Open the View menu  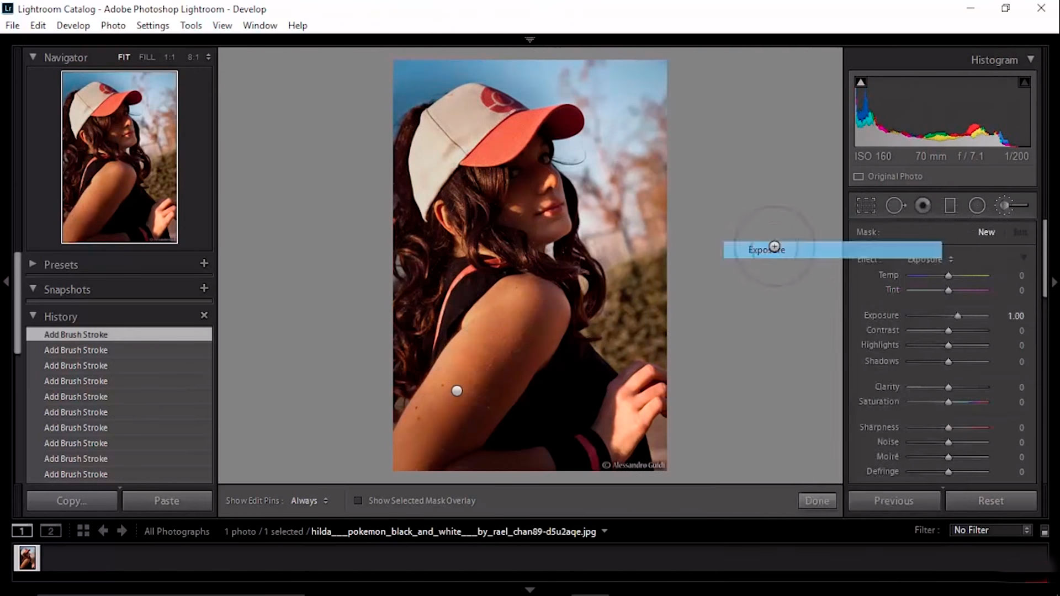[222, 25]
